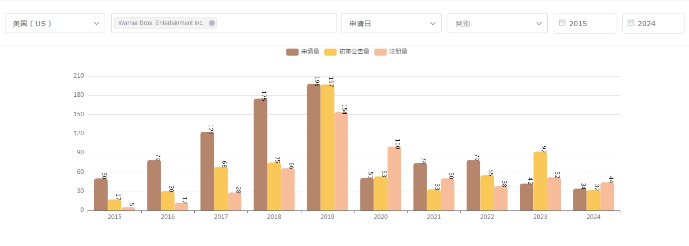Click the 2018 申请量 bar valued 175
Viewport: 689px width, 246px height.
pos(260,154)
